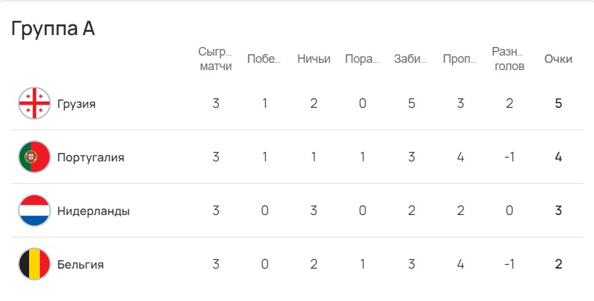
Task: Click Belgium's points value of 2
Action: [559, 265]
